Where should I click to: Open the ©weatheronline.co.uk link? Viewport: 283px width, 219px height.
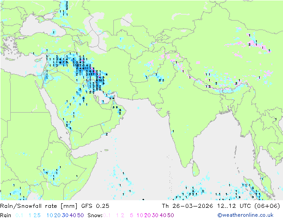coord(246,215)
